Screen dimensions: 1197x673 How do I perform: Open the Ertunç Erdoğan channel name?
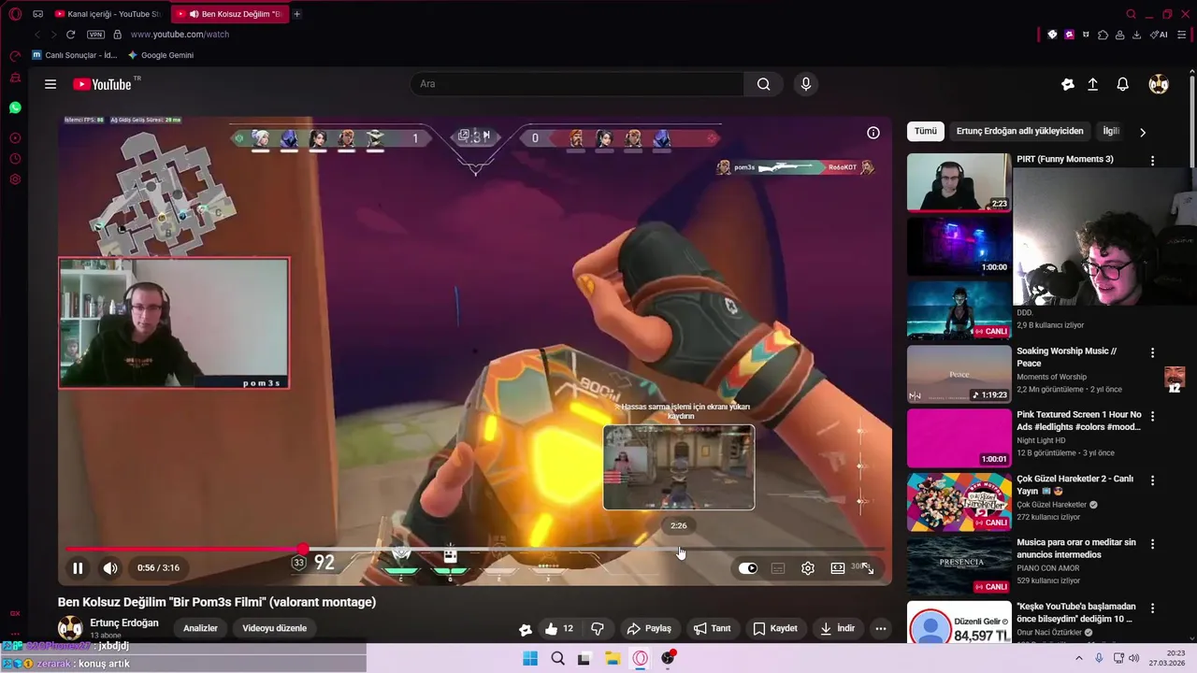coord(124,623)
